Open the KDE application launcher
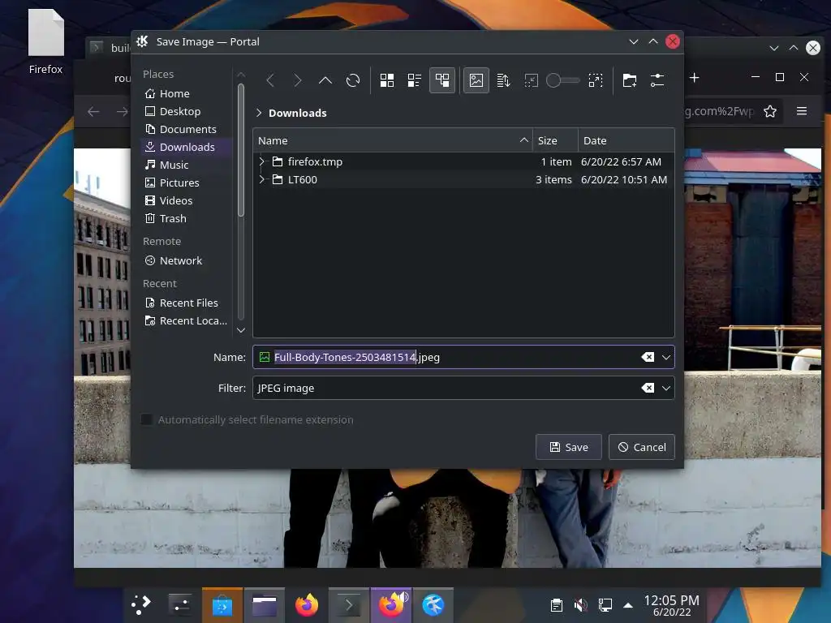The width and height of the screenshot is (831, 623). pos(141,604)
